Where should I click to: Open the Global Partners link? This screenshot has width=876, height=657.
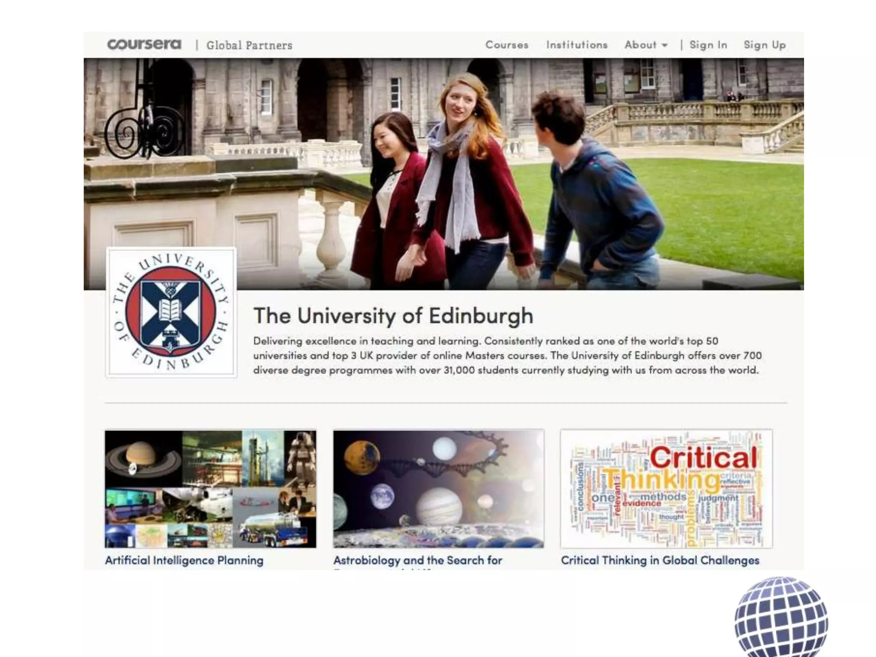(x=249, y=45)
